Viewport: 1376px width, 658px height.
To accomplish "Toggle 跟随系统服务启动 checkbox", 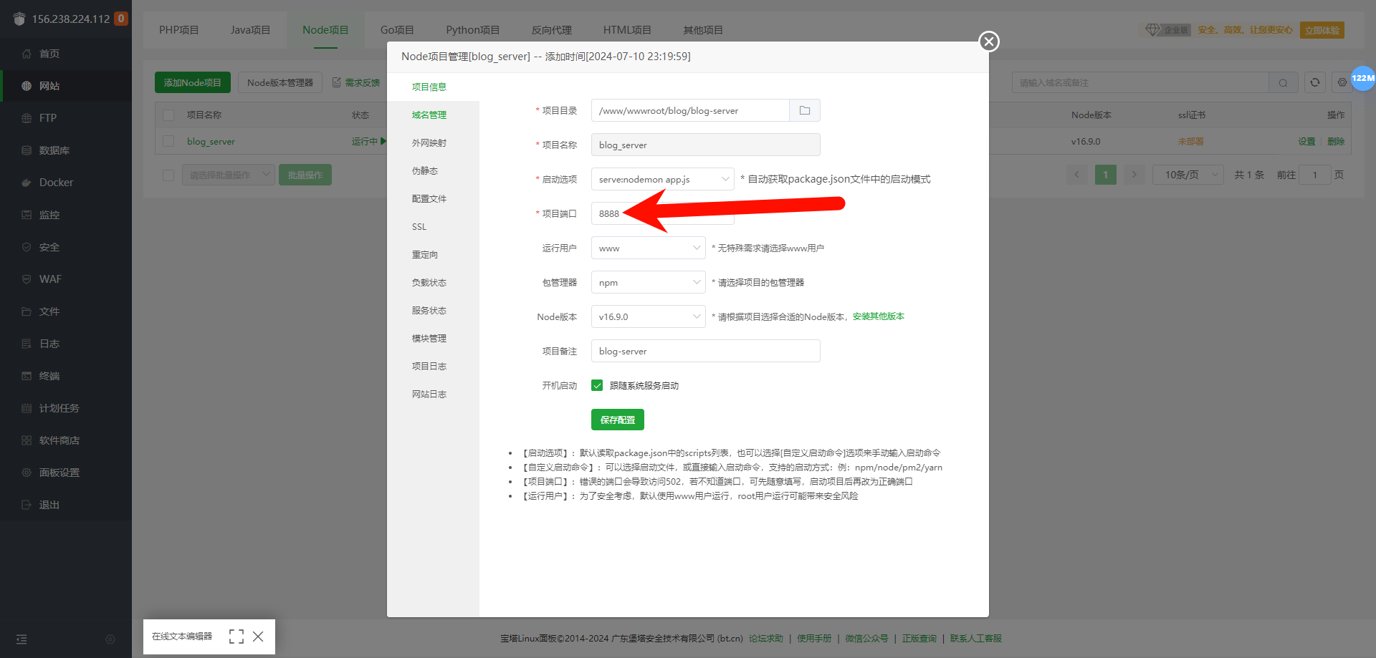I will pos(597,385).
